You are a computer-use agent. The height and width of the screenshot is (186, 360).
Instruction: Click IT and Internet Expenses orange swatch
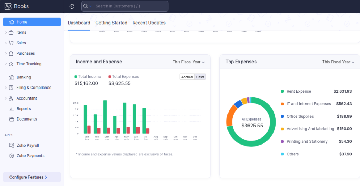pos(282,104)
